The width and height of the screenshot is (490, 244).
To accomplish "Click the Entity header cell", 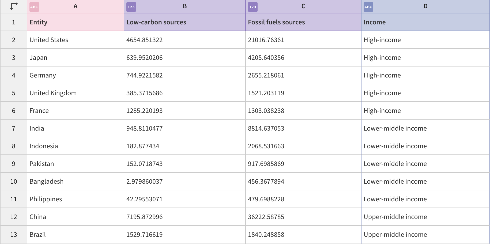I will [x=76, y=22].
